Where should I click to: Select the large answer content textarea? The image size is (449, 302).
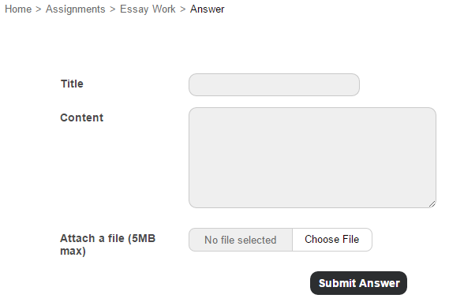point(312,158)
